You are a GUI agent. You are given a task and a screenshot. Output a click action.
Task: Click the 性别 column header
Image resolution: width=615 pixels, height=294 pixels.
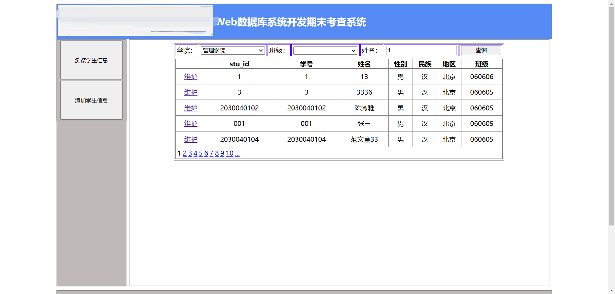(x=401, y=64)
